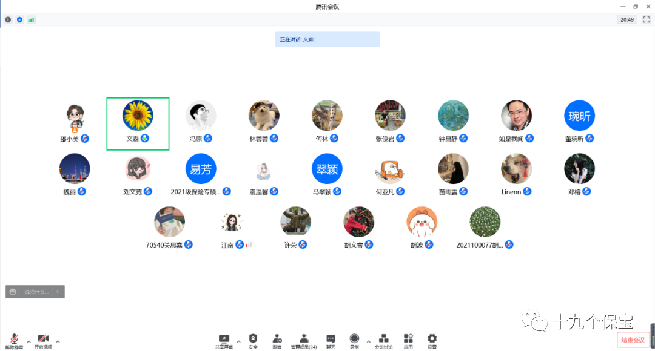The width and height of the screenshot is (655, 351).
Task: Toggle fullscreen mode in top-right corner
Action: coord(646,19)
